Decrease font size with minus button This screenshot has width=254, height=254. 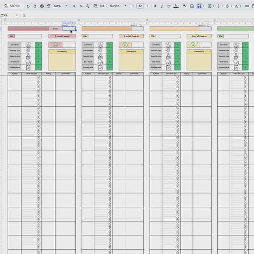pyautogui.click(x=133, y=6)
